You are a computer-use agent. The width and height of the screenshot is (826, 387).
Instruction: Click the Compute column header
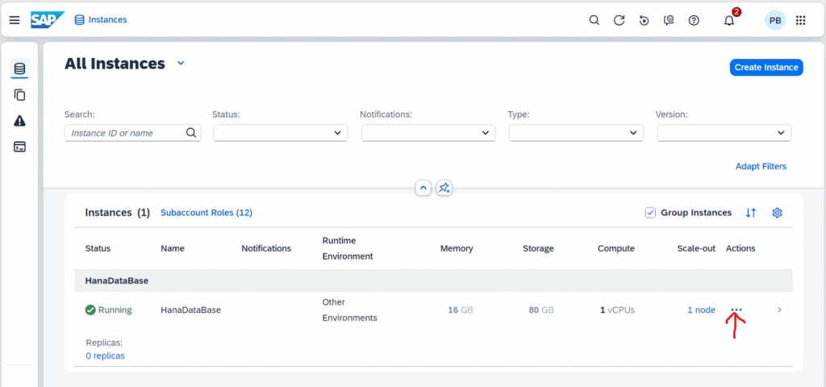pos(615,248)
